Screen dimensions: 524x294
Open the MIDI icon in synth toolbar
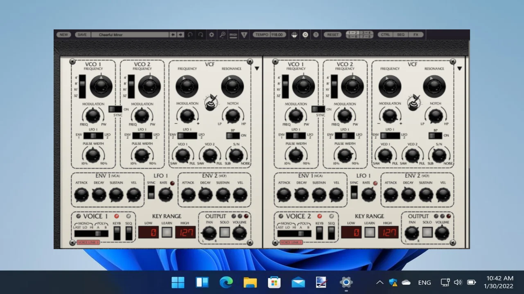coord(233,35)
